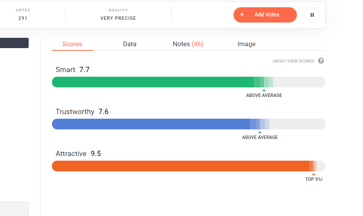Switch to the Scores tab

click(x=72, y=44)
